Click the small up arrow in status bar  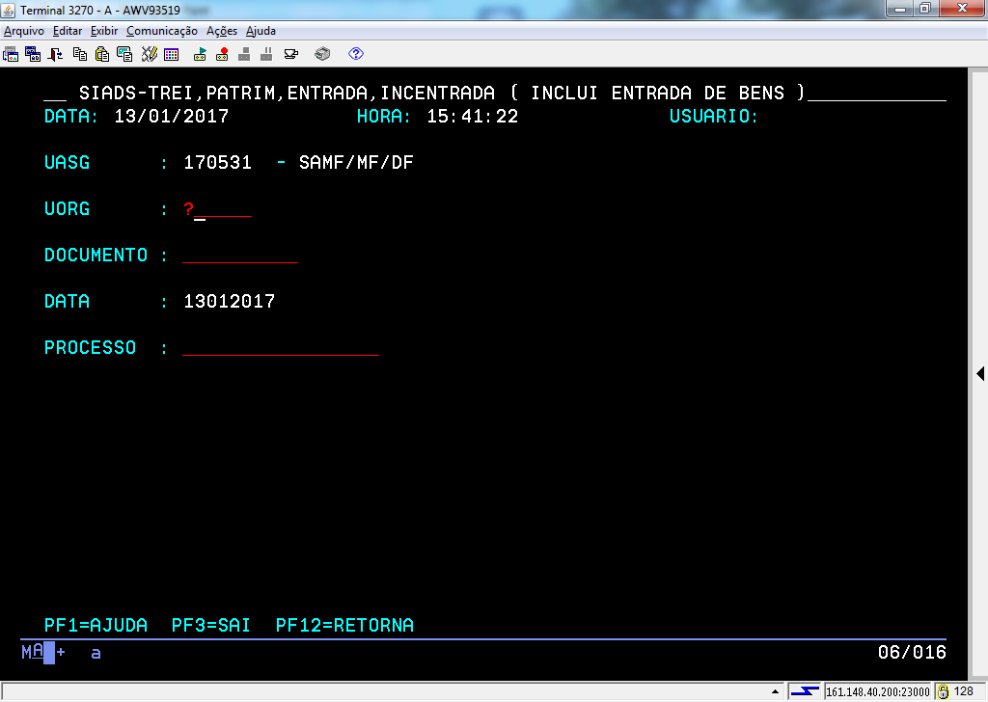775,691
